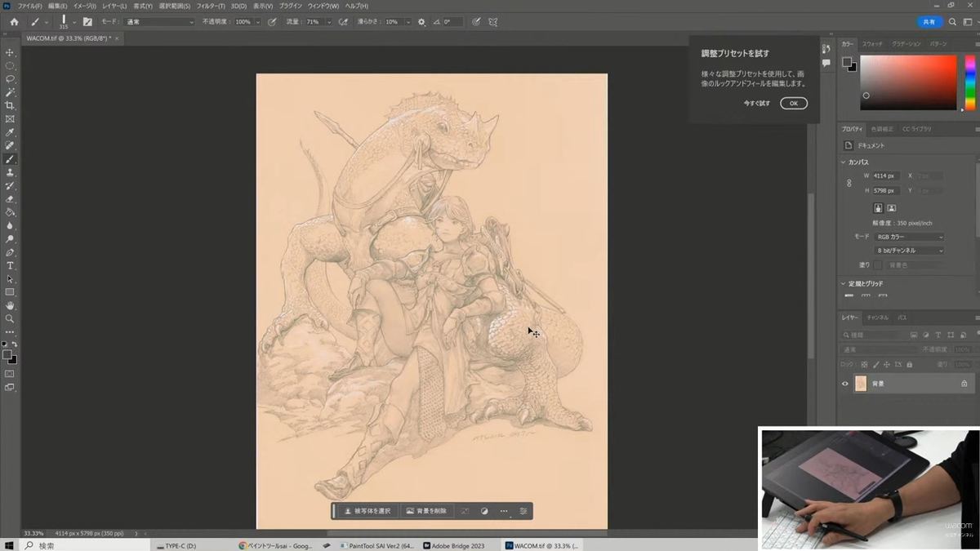
Task: Pick the Eyedropper tool
Action: click(10, 132)
